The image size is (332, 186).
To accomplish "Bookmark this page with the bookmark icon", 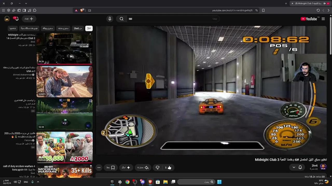I will pyautogui.click(x=263, y=10).
